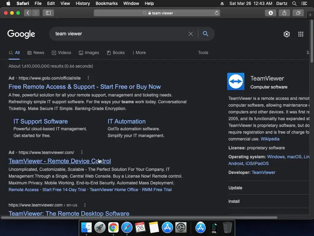The width and height of the screenshot is (314, 236).
Task: Open Start Free 14-Day Trial link
Action: [x=64, y=190]
